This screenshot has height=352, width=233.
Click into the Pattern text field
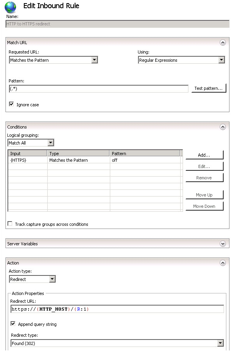click(99, 89)
